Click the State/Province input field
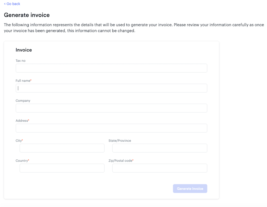The height and width of the screenshot is (207, 267). tap(160, 148)
